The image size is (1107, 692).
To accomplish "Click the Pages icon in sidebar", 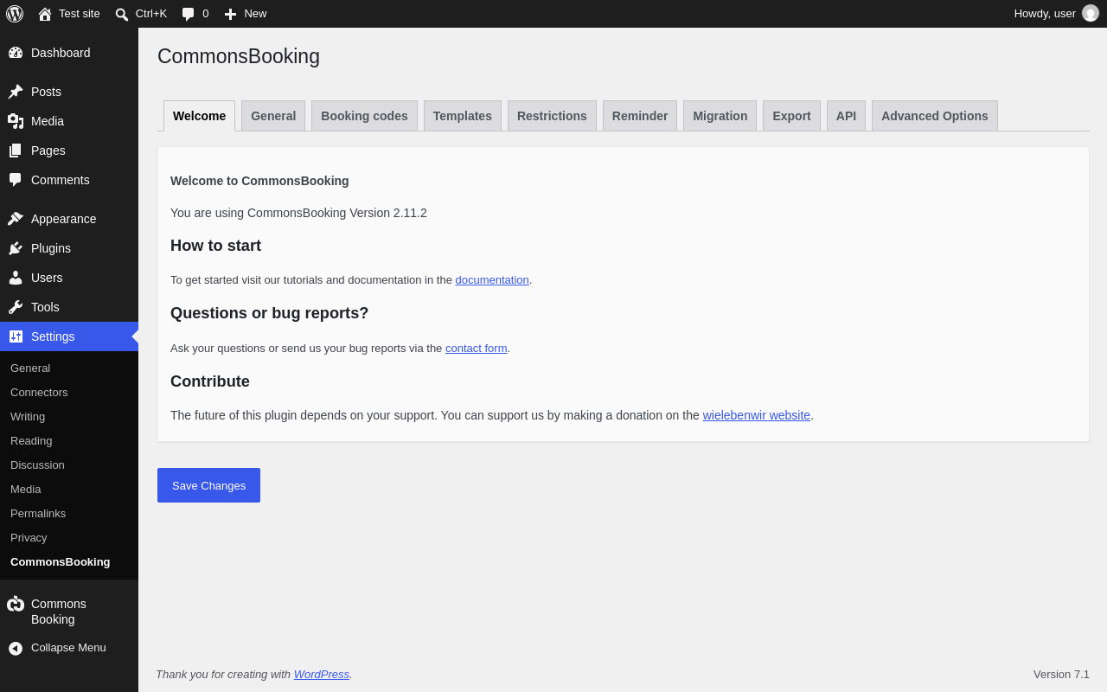I will (16, 151).
